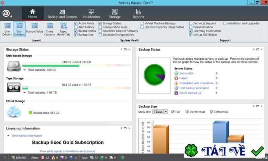Maximize the Backup Status panel

(258, 49)
